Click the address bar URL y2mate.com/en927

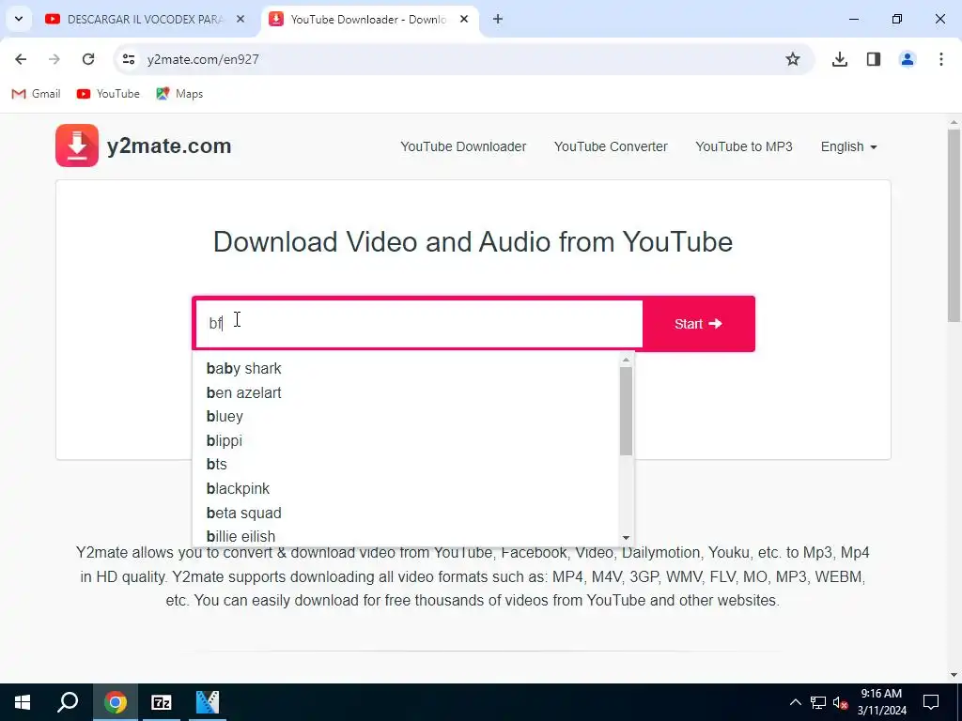click(x=203, y=59)
